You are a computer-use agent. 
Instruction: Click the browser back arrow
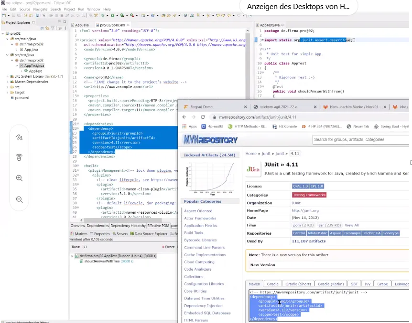click(x=184, y=117)
